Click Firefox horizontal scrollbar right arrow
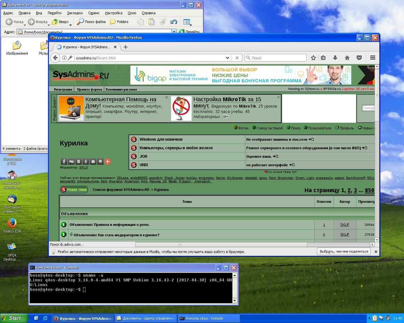The height and width of the screenshot is (323, 404). coord(372,244)
